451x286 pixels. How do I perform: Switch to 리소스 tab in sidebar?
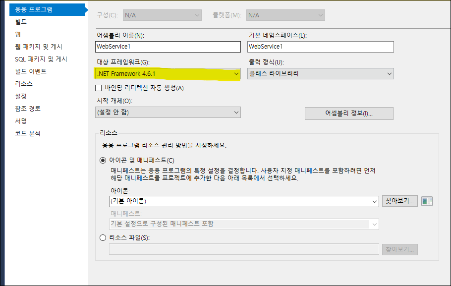pos(24,84)
